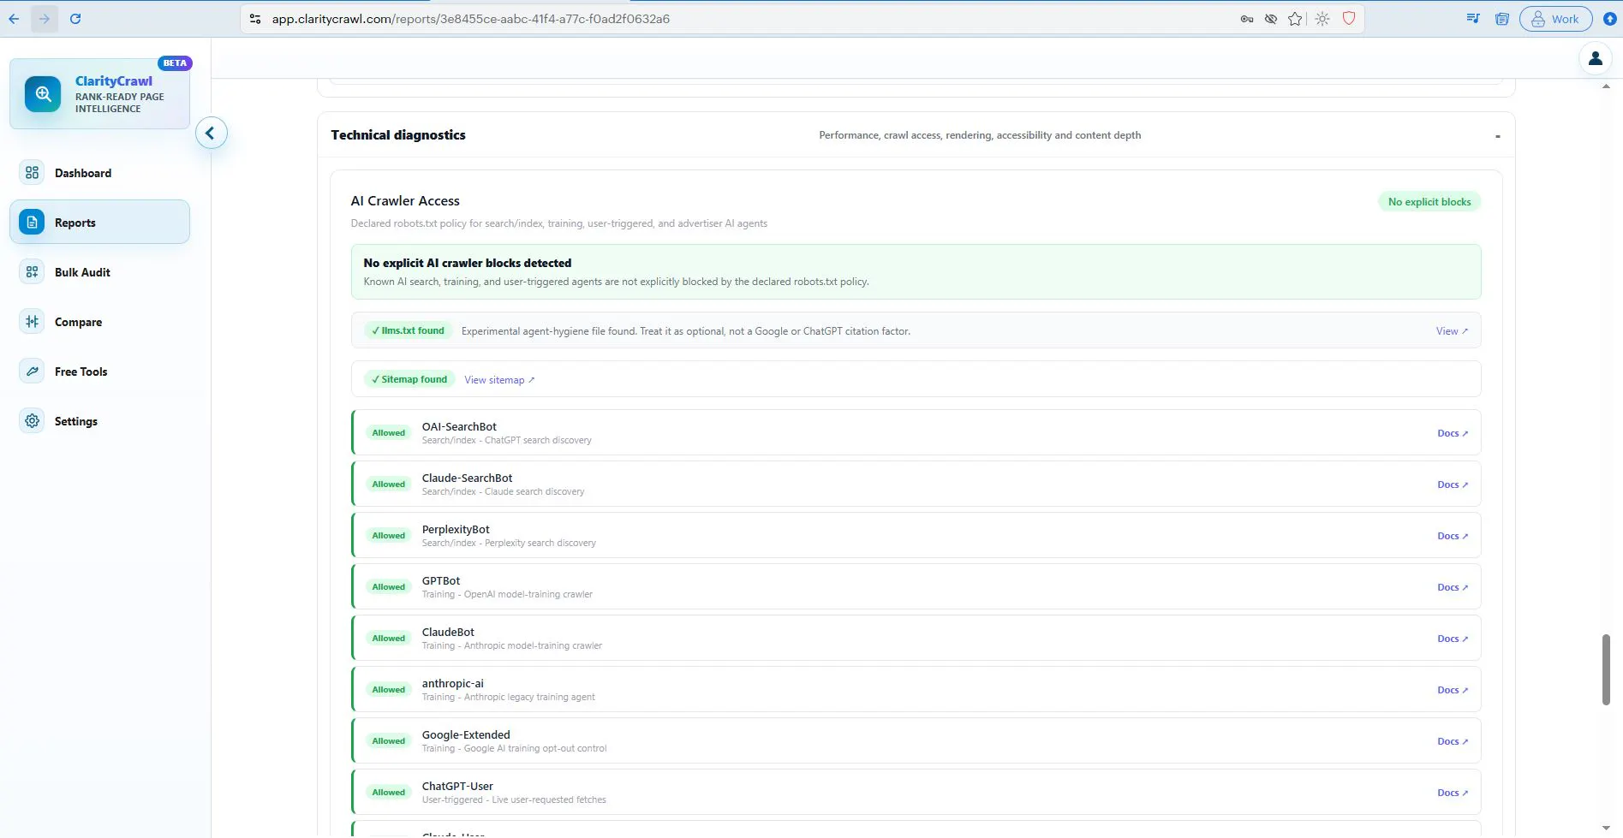The height and width of the screenshot is (838, 1623).
Task: Select Bulk Audit menu item
Action: pyautogui.click(x=99, y=272)
